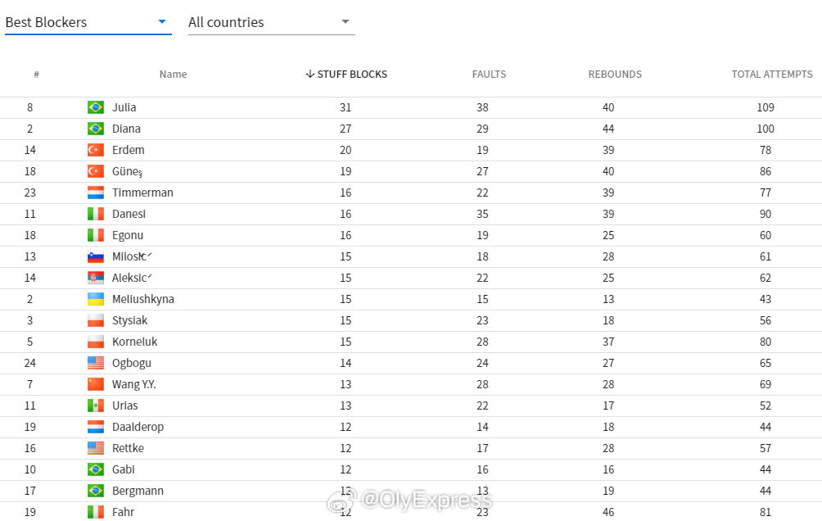The width and height of the screenshot is (822, 521).
Task: Click the Name column header
Action: tap(173, 75)
